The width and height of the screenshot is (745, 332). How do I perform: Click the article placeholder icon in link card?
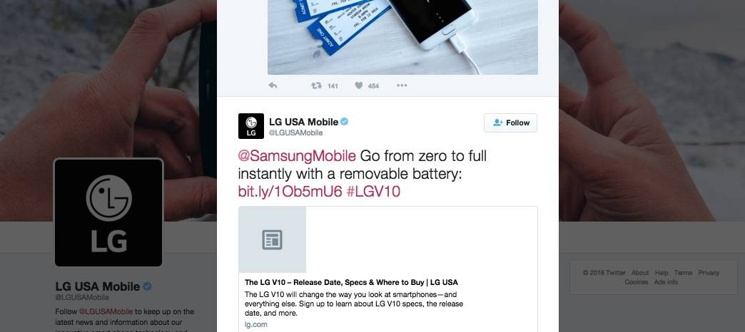click(x=273, y=239)
